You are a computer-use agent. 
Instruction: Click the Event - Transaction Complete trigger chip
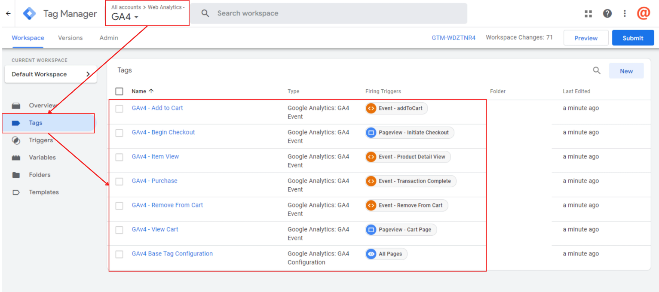[411, 181]
